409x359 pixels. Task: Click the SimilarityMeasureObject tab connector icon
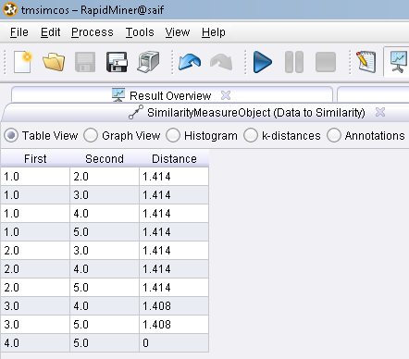click(136, 112)
